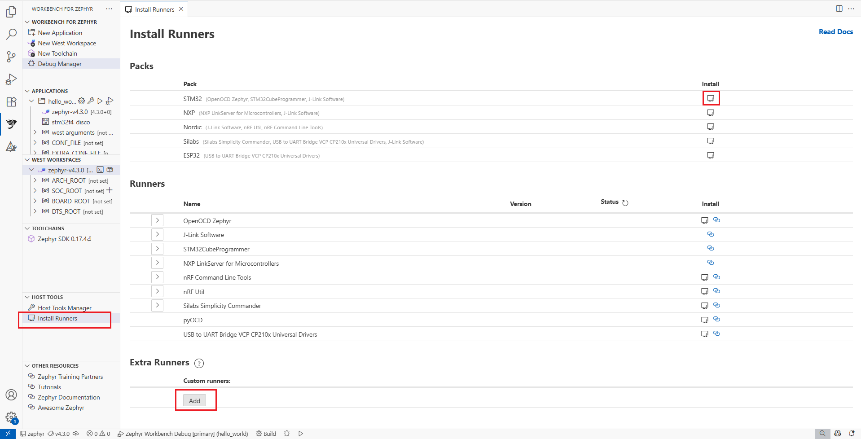Select the Install Runners tab

point(154,9)
